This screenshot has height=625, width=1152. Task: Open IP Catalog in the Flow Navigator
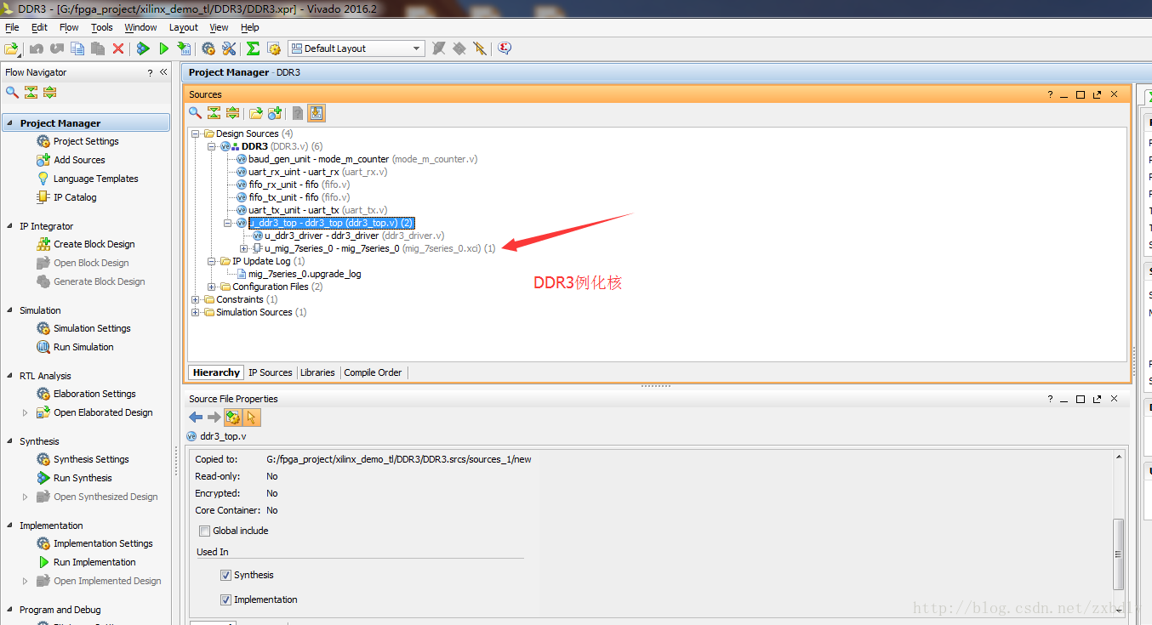tap(75, 197)
